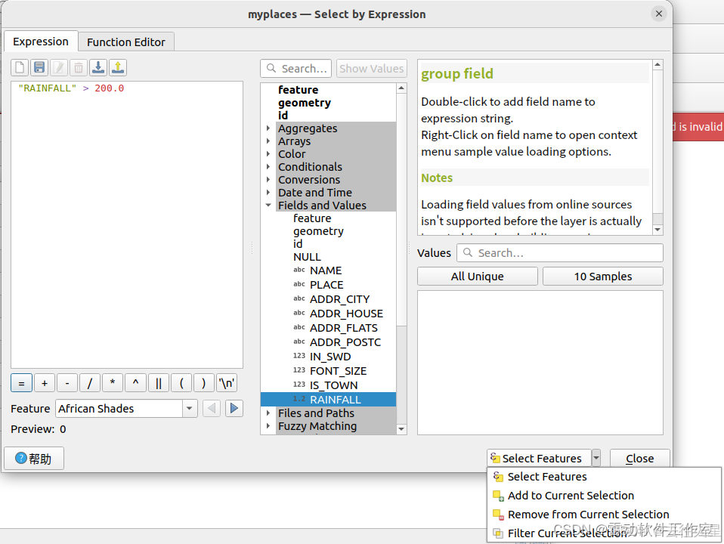This screenshot has height=544, width=724.
Task: Select the ADDR_FLATS field
Action: coord(344,327)
